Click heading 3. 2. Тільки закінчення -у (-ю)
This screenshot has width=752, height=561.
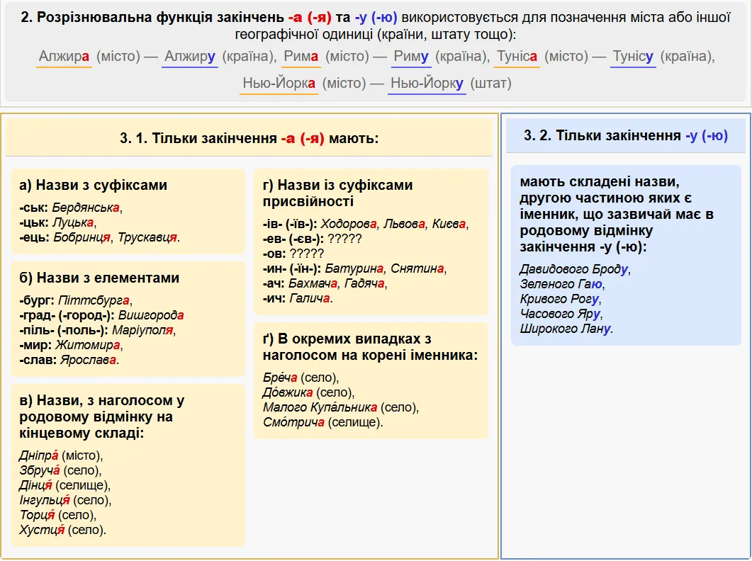click(626, 136)
